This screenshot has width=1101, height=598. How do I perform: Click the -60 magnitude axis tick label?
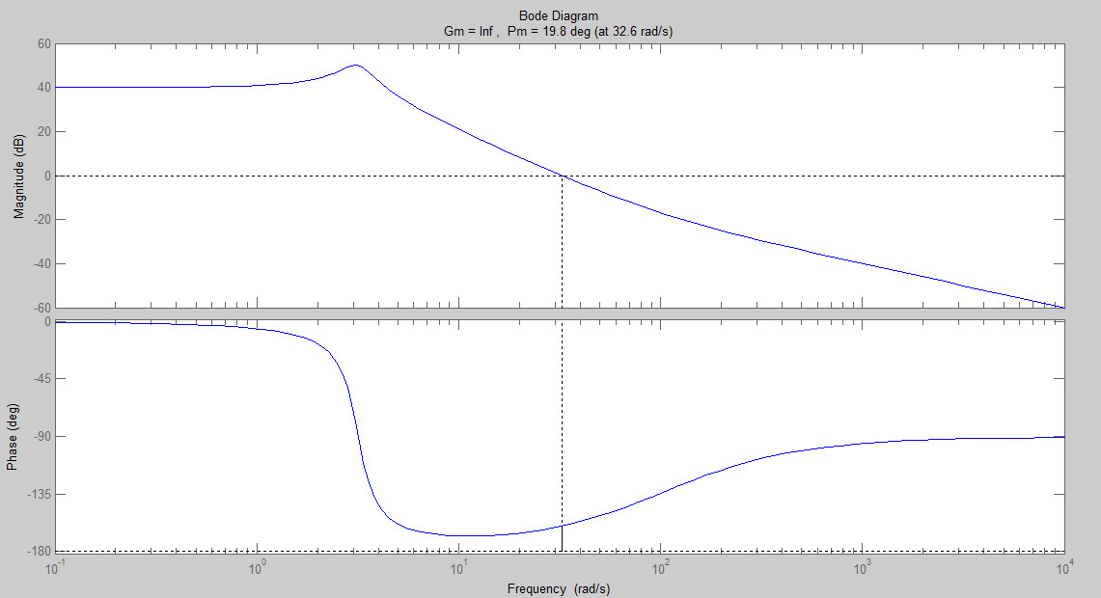[42, 308]
